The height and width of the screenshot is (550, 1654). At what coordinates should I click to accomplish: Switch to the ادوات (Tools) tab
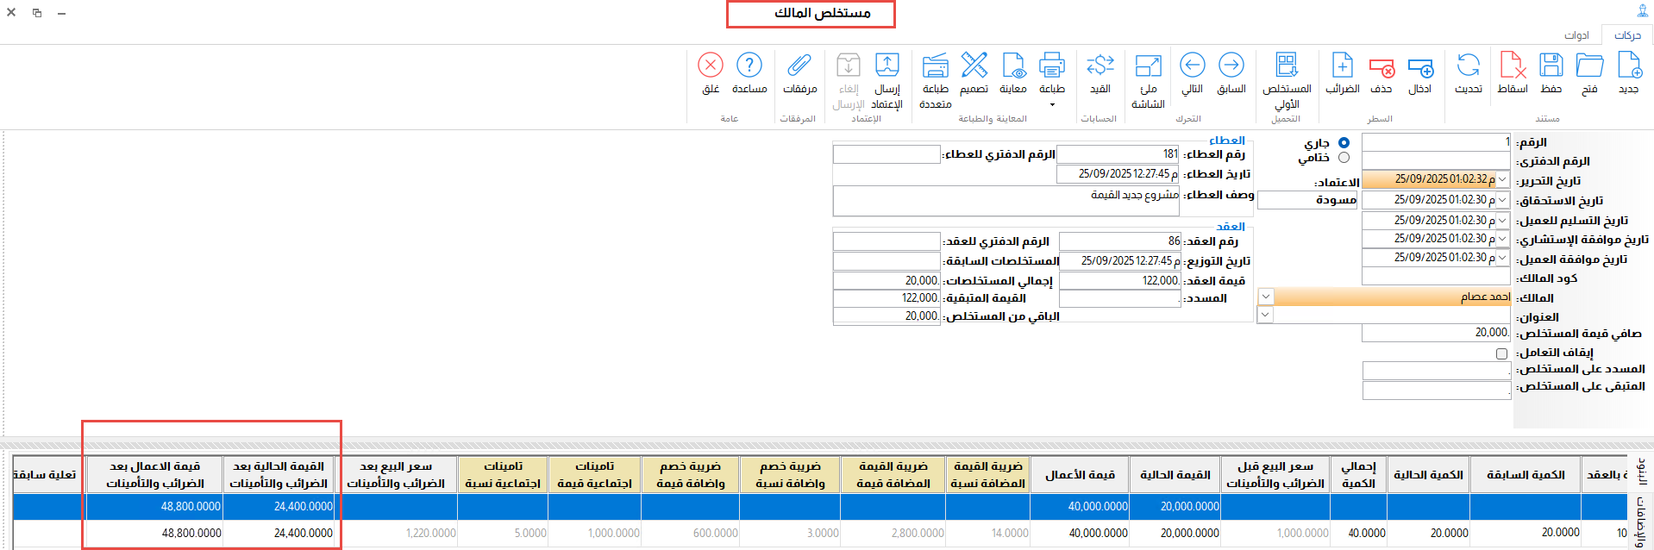click(x=1576, y=35)
